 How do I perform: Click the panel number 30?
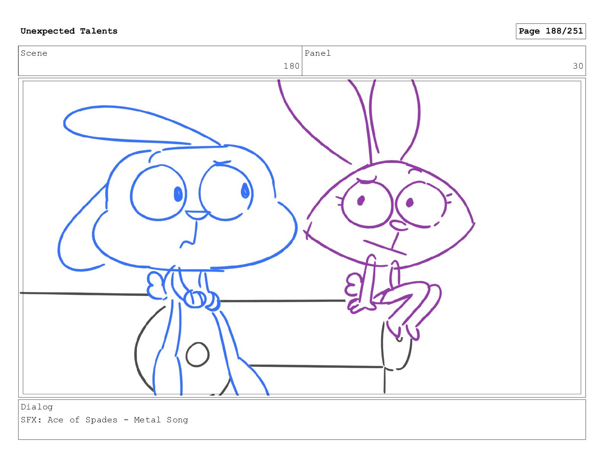point(578,66)
